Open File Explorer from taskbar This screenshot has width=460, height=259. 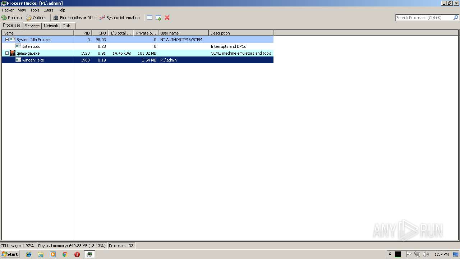click(x=41, y=254)
